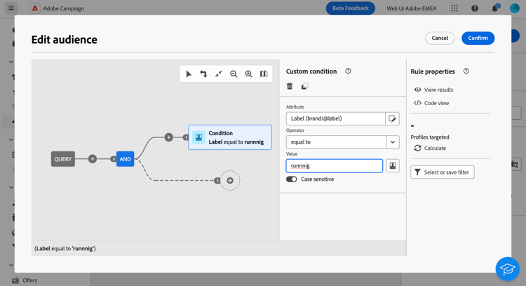Open the 'equal to' operator combo box

[336, 142]
